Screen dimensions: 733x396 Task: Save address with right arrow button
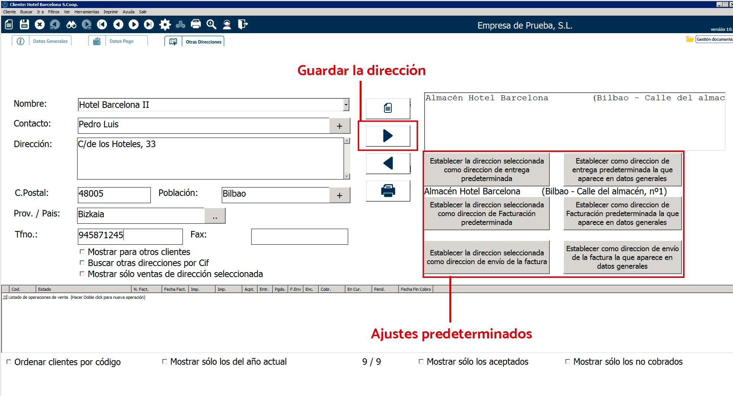[388, 136]
